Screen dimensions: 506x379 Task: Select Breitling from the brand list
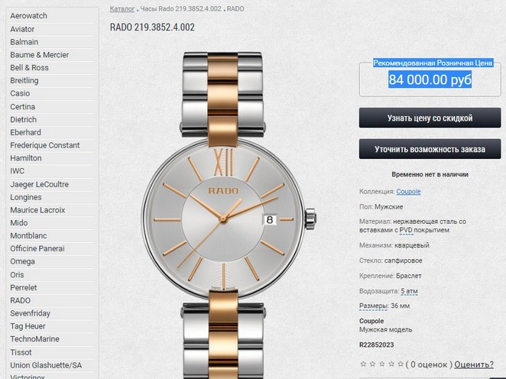pos(24,81)
